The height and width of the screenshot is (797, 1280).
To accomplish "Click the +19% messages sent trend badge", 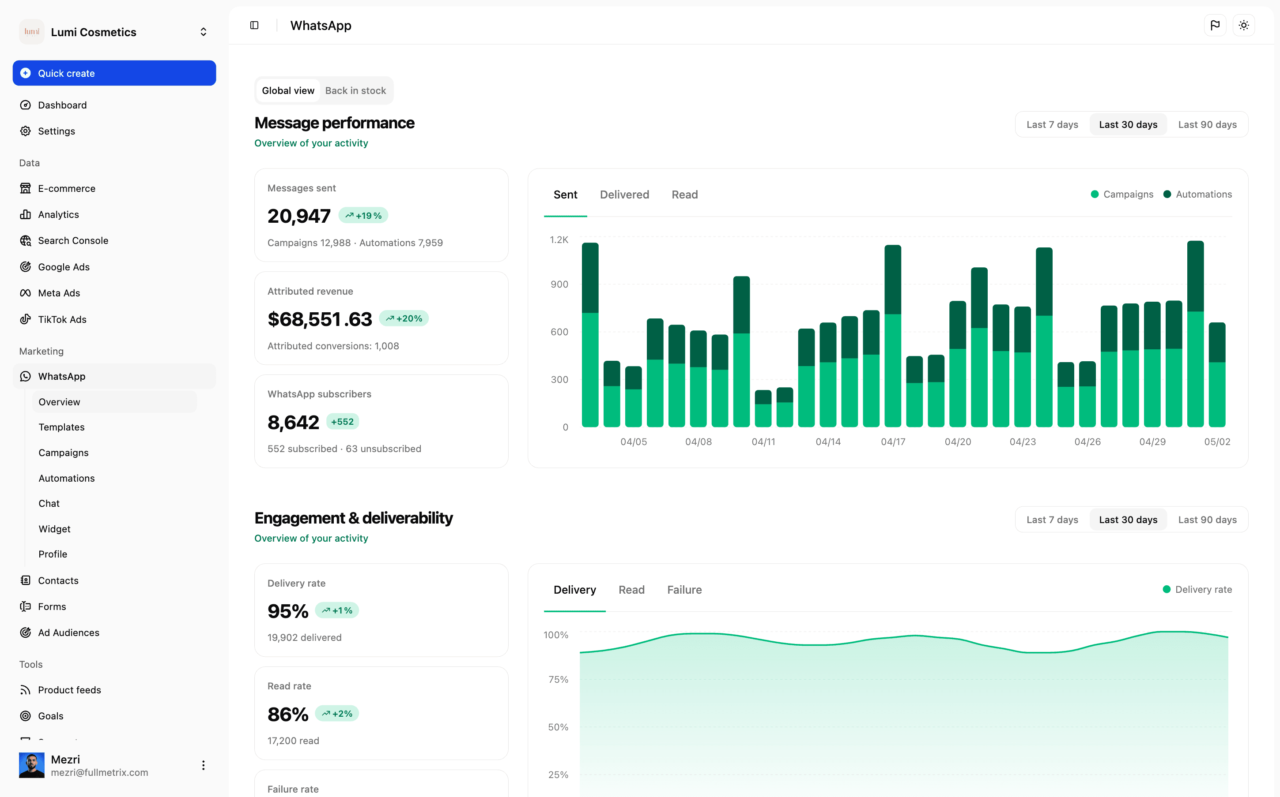I will coord(363,216).
